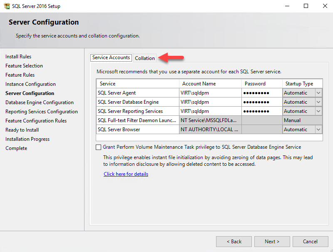Maximize the SQL Server 2016 Setup window

pos(306,6)
